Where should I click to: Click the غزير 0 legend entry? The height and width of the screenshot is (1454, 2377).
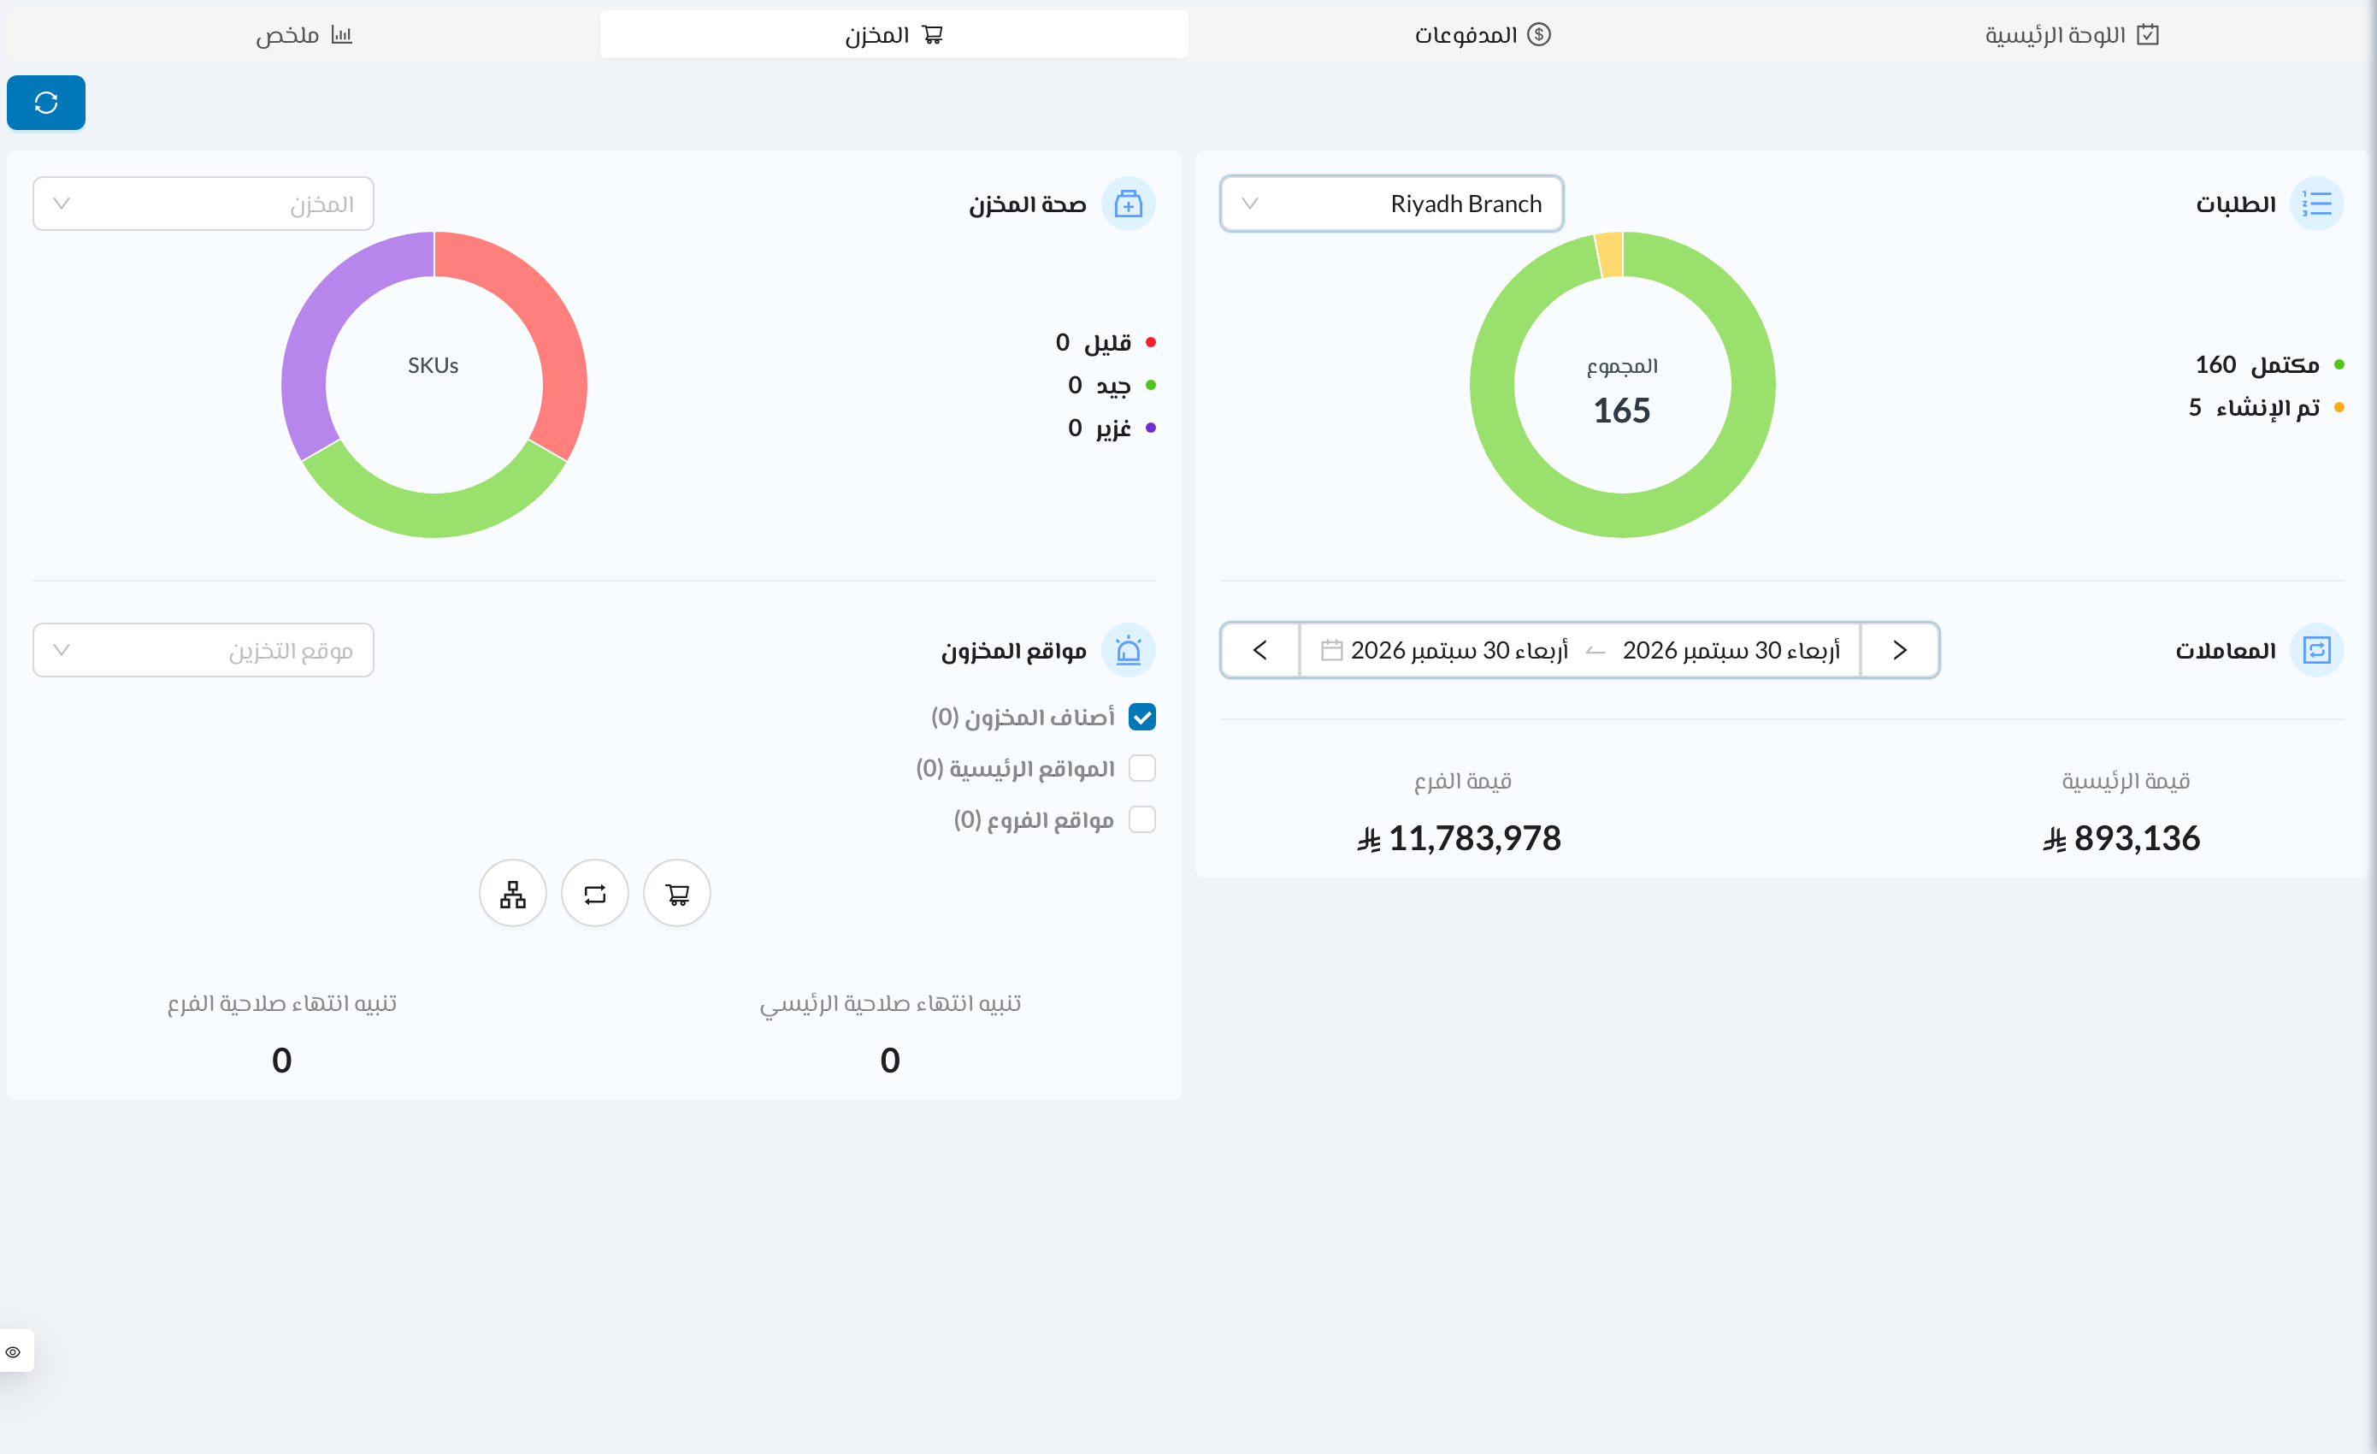click(x=1112, y=428)
